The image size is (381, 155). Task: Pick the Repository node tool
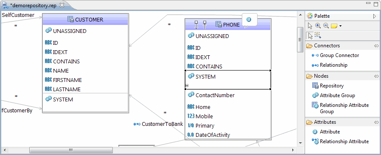coord(328,86)
